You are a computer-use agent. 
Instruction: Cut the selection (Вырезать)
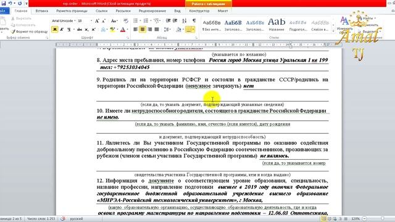coord(21,18)
